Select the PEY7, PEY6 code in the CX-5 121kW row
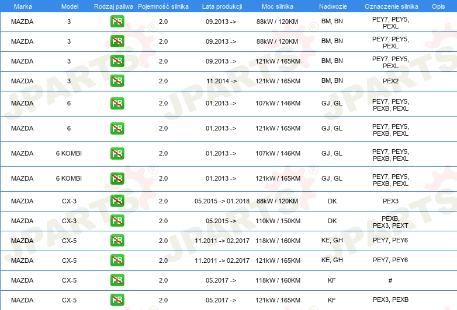Image resolution: width=457 pixels, height=310 pixels. click(390, 260)
